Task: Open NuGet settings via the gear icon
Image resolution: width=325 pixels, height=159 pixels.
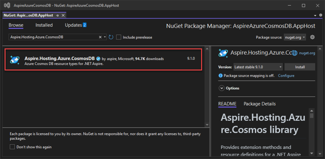Action: coord(312,37)
